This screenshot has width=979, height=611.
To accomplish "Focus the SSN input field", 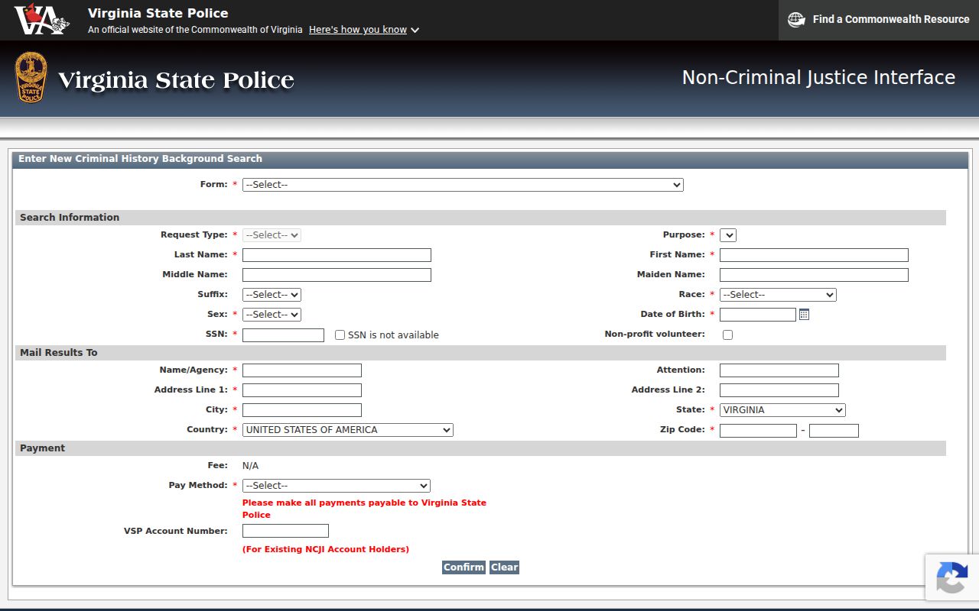I will click(x=284, y=335).
